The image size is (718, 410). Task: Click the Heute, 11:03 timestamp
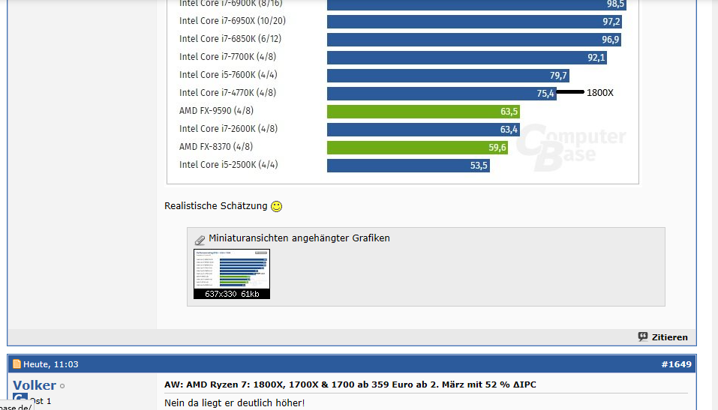click(x=51, y=364)
